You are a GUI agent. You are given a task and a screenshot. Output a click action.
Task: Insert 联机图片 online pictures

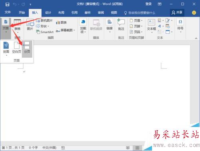click(x=44, y=20)
